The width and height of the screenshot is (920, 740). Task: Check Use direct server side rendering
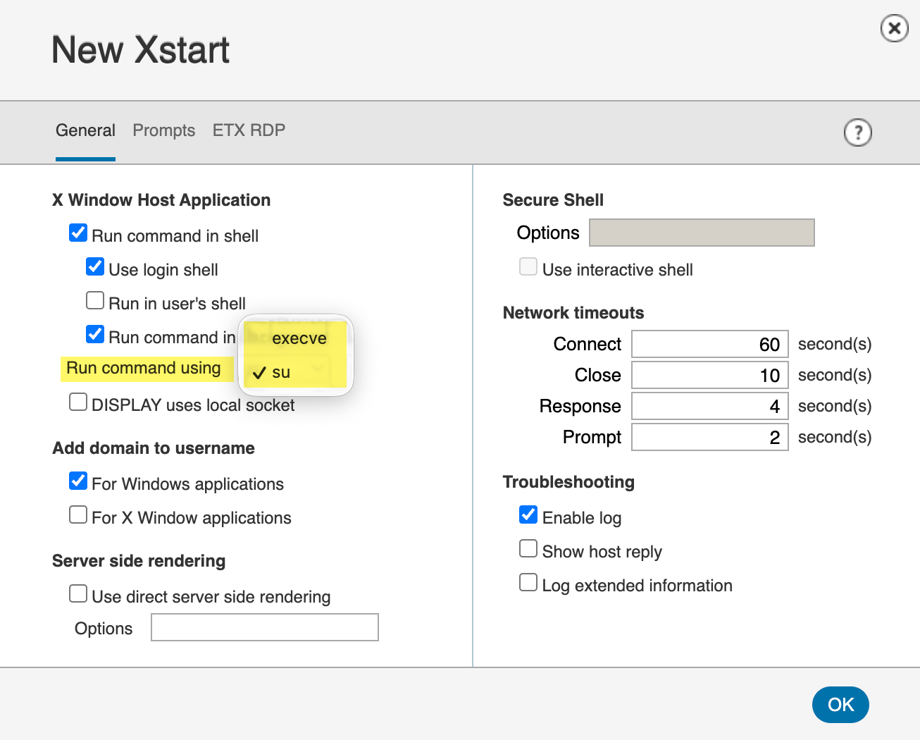(x=78, y=594)
